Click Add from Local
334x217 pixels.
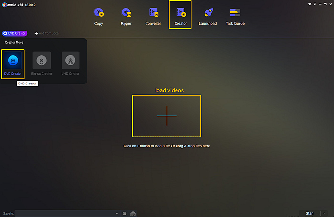tap(47, 33)
